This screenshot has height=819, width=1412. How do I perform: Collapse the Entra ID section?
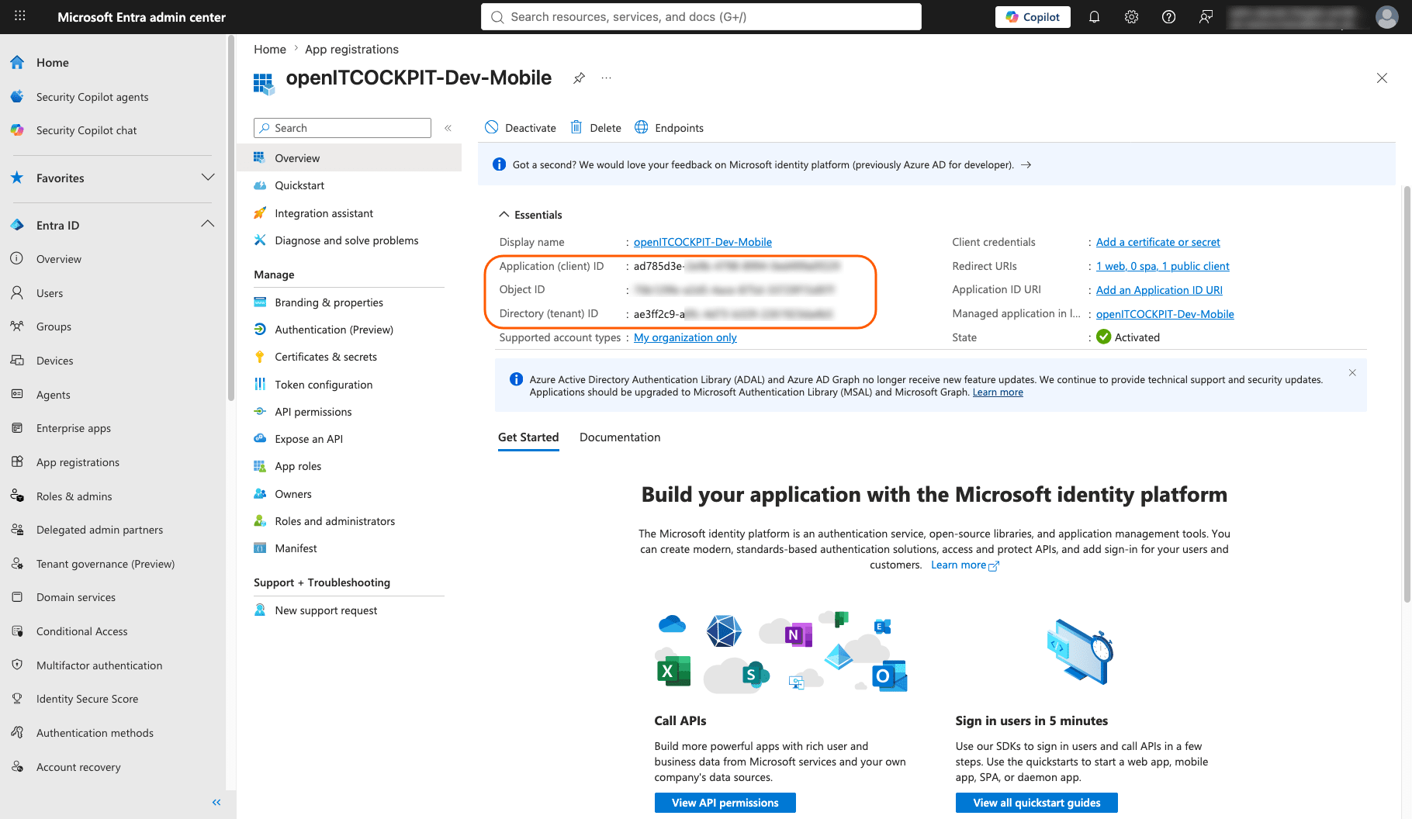[208, 225]
